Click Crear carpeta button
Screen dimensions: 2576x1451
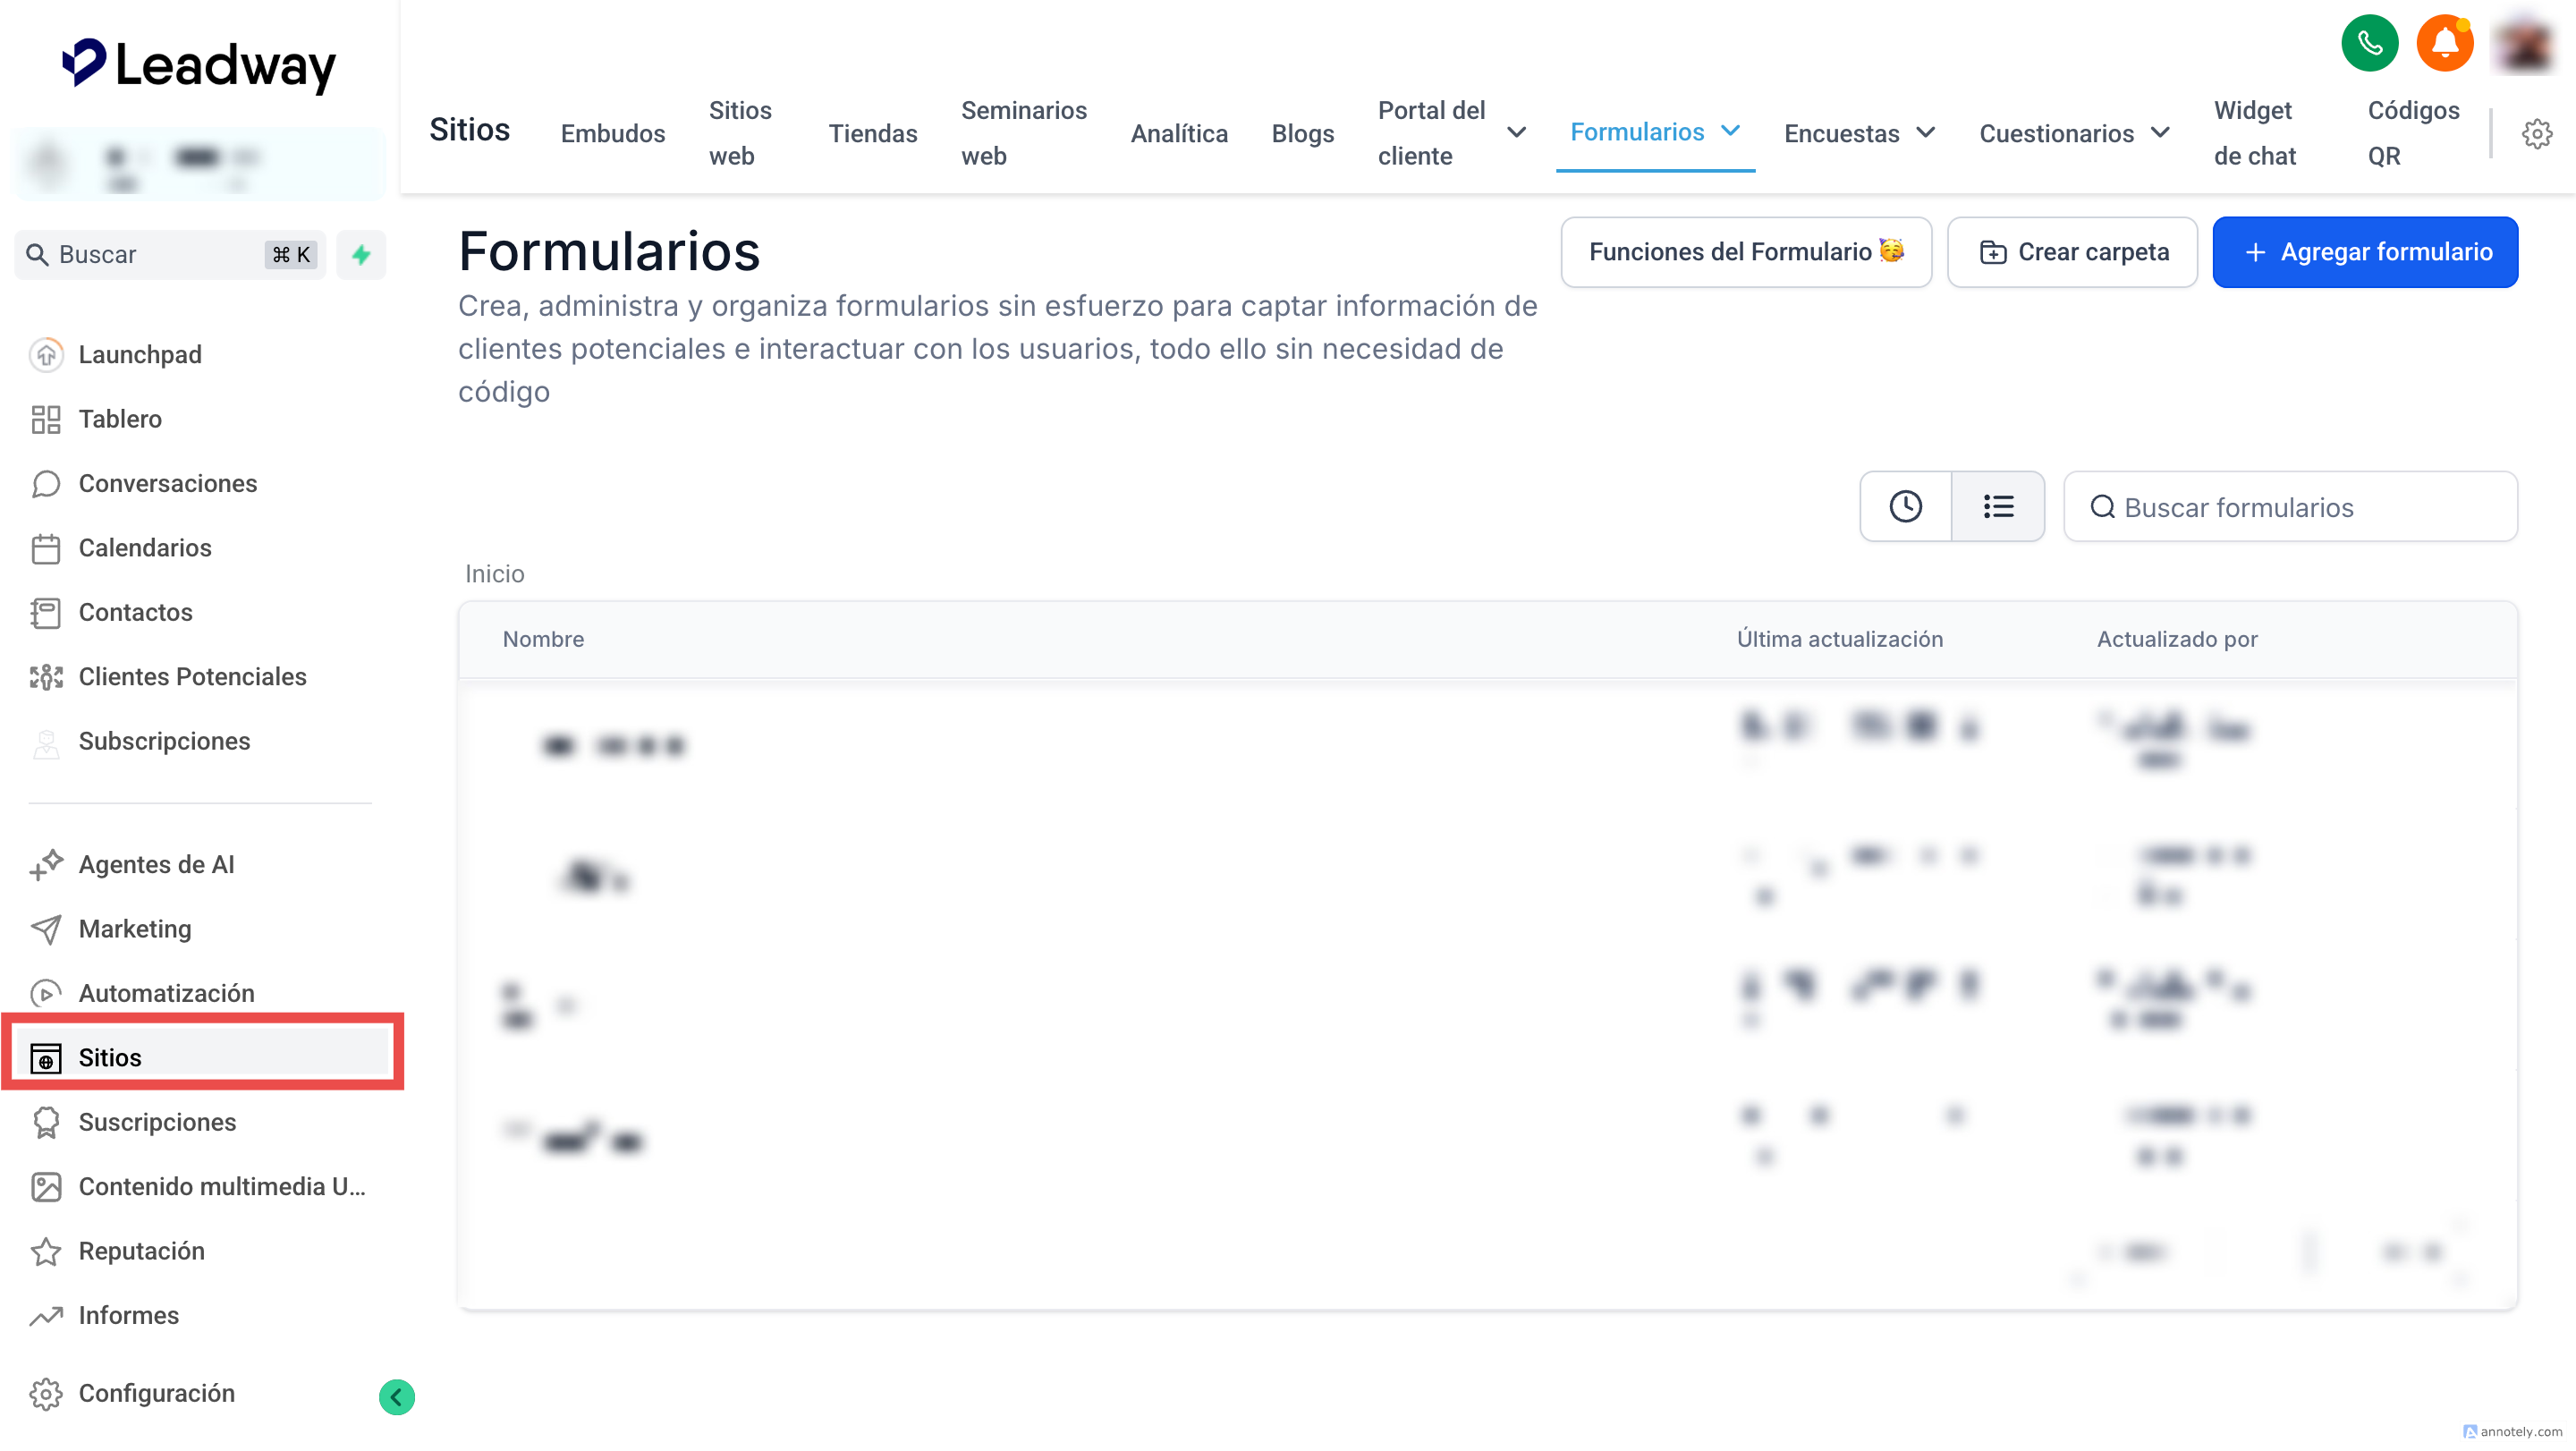2072,252
